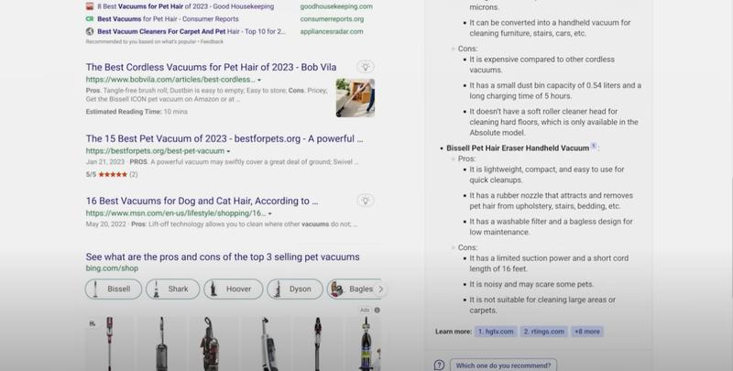Expand dropdown arrow next to bestforpets.org URL
This screenshot has height=371, width=733.
(x=228, y=151)
